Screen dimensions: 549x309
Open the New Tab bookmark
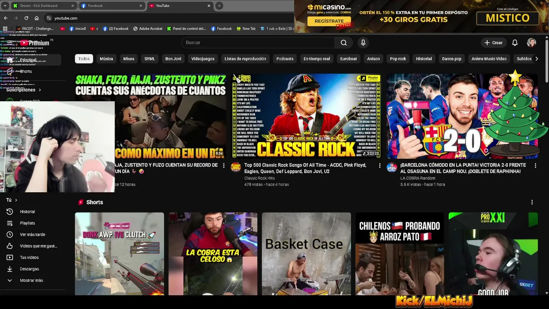pos(246,29)
